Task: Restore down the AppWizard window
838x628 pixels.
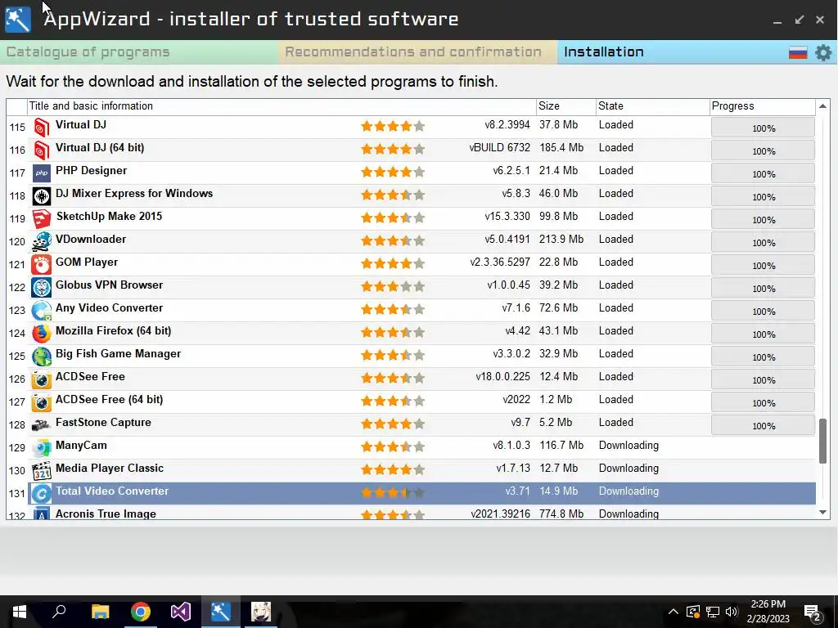Action: click(x=800, y=20)
